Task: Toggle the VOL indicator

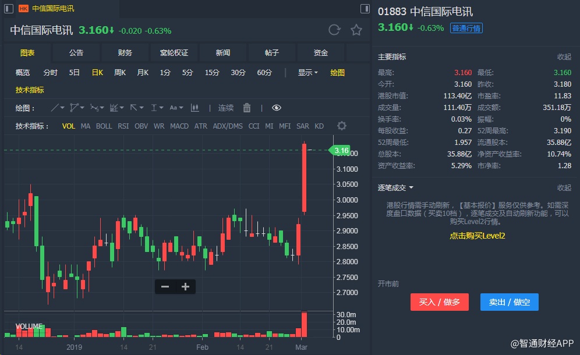Action: [69, 126]
